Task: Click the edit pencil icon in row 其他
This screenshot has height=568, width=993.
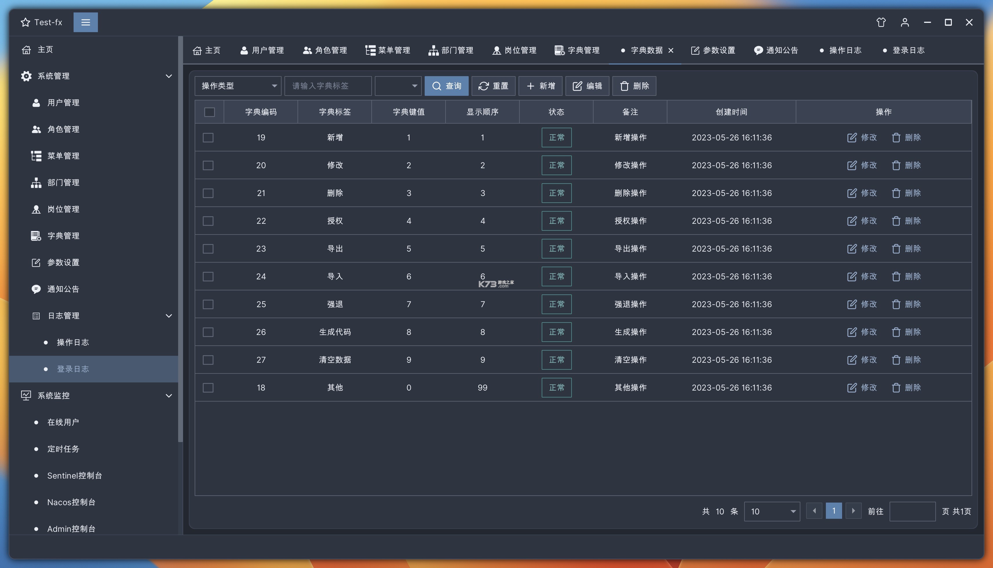Action: click(852, 387)
